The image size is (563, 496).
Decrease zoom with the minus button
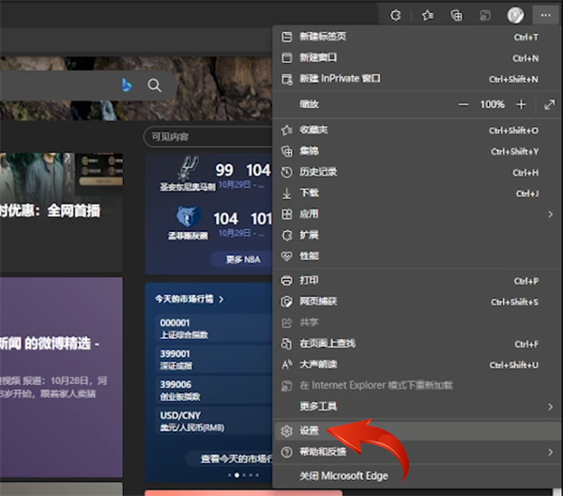[464, 104]
